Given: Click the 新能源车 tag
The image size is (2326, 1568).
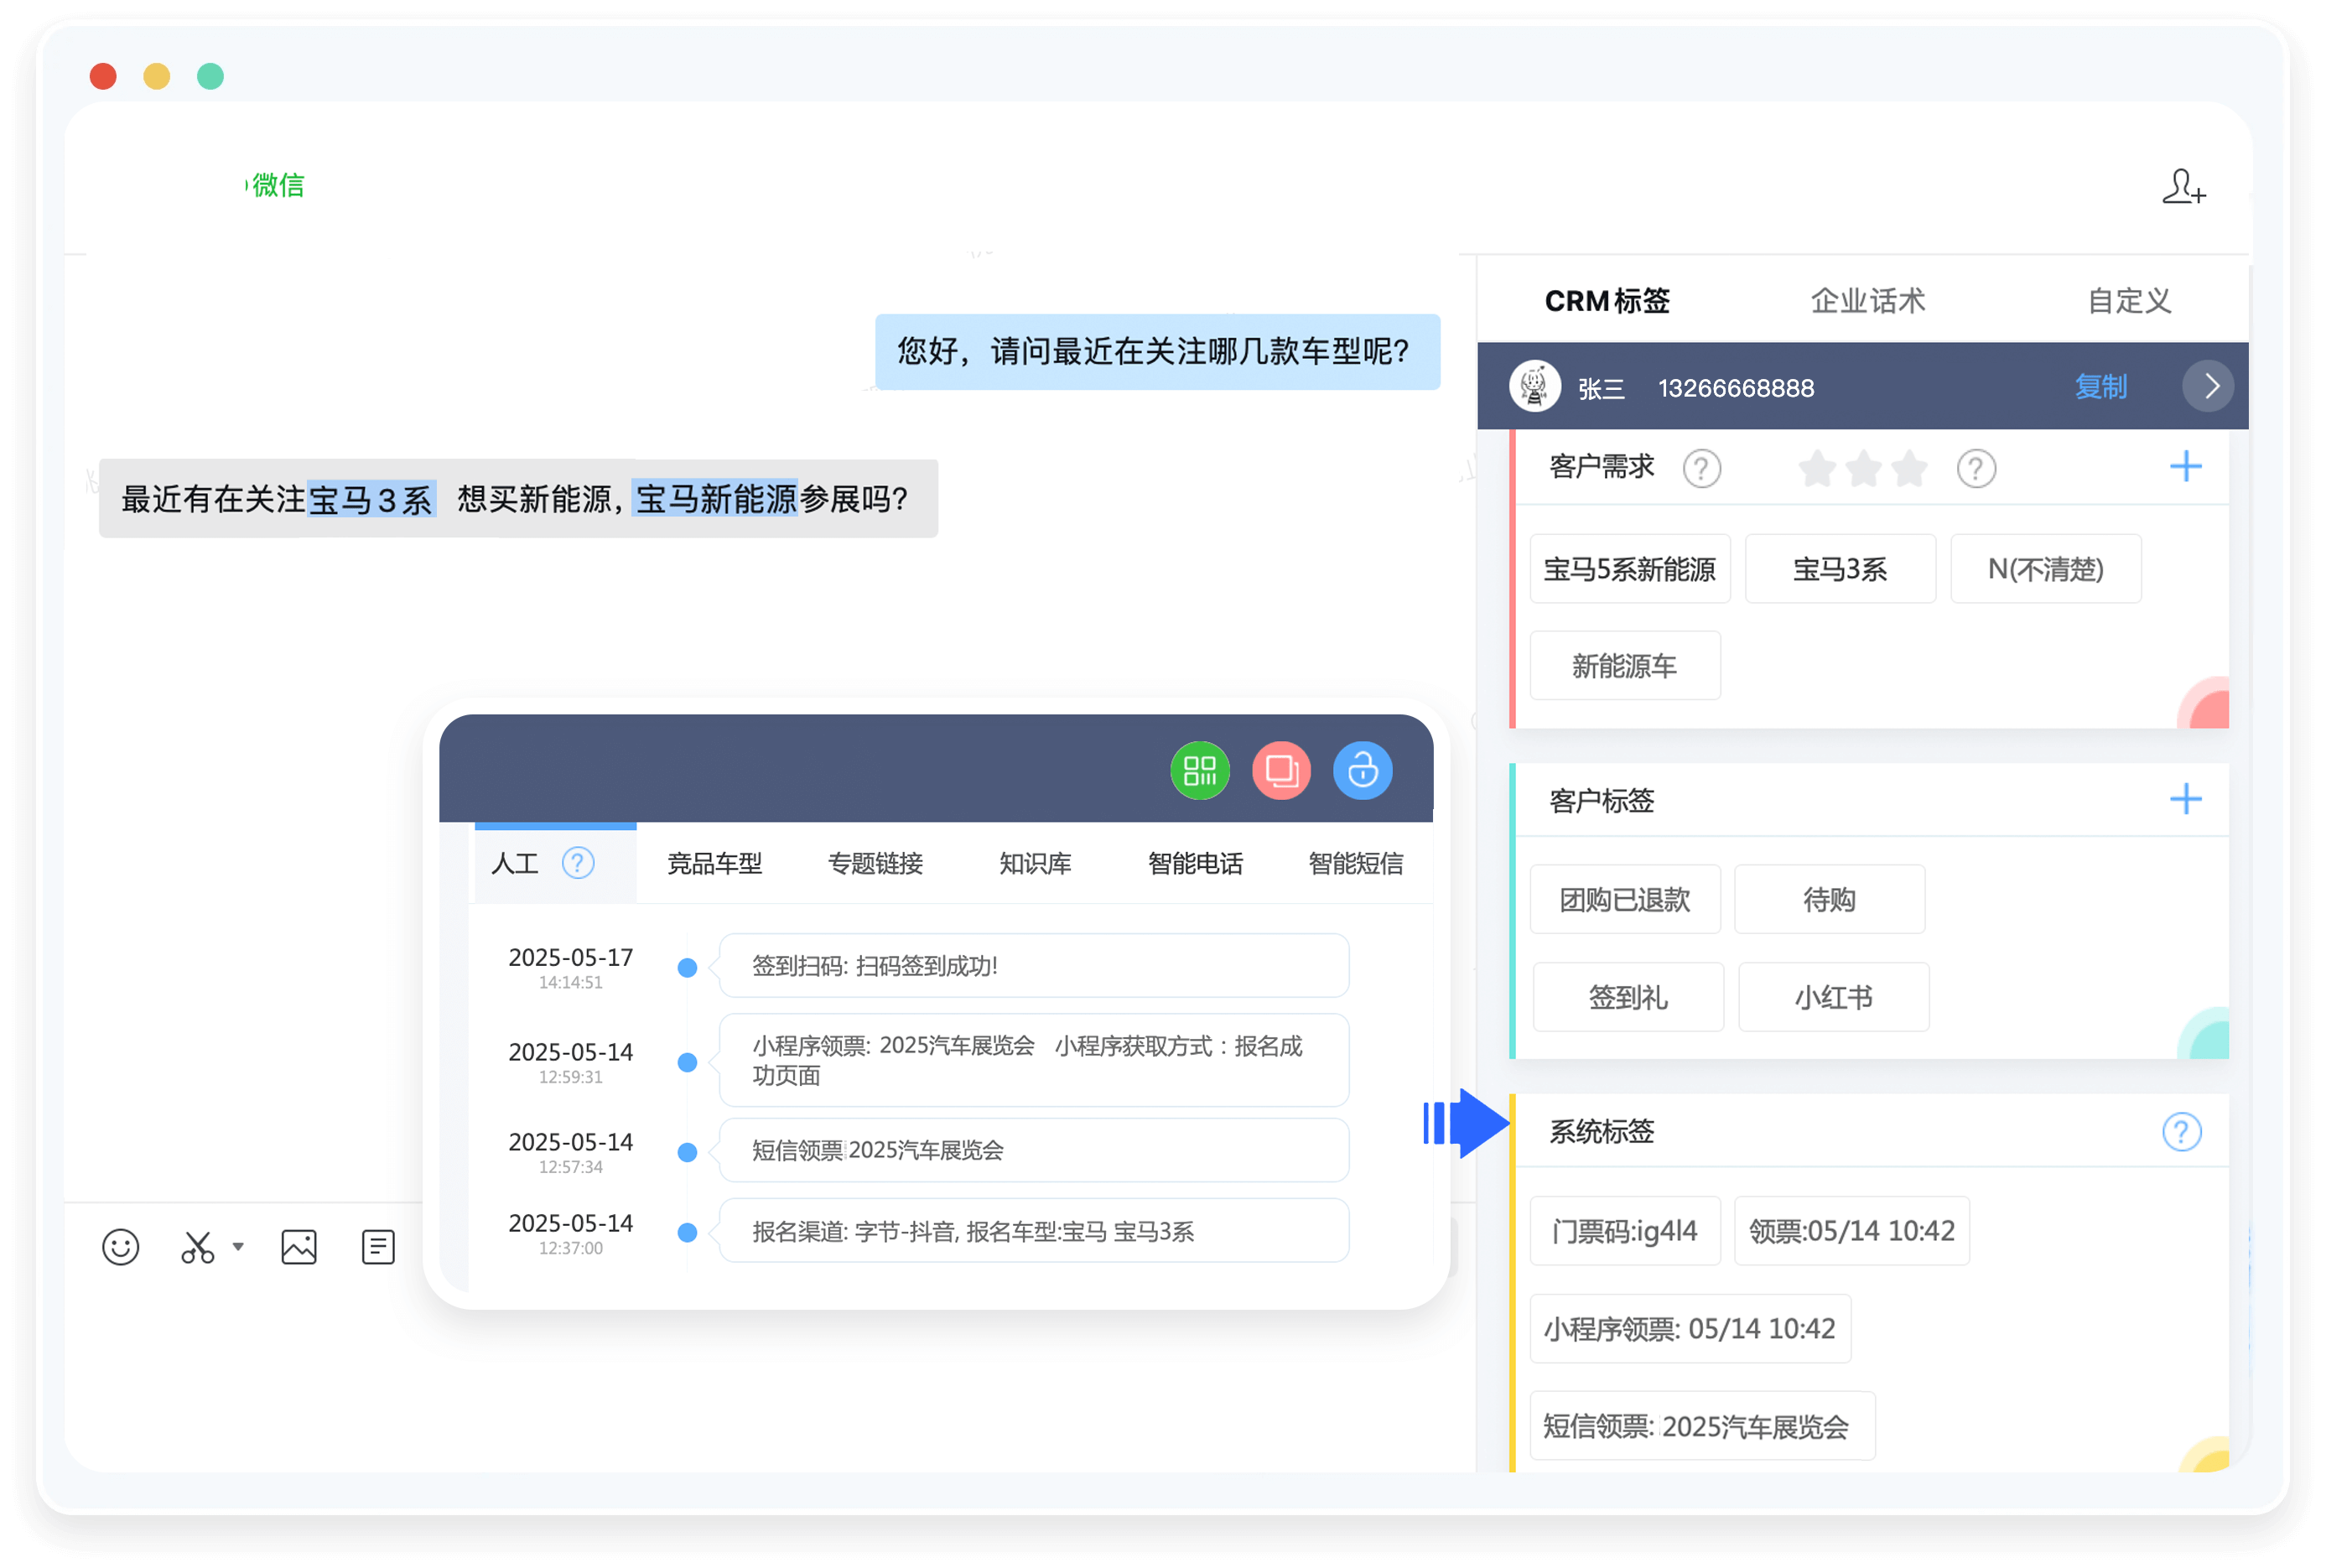Looking at the screenshot, I should (1624, 665).
